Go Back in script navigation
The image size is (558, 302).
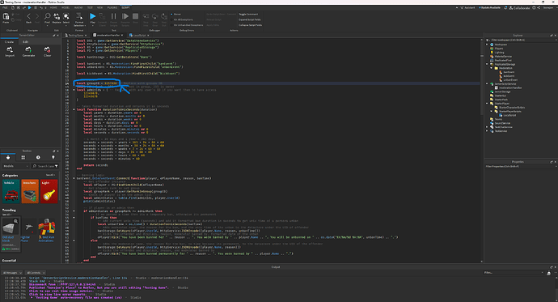tap(29, 18)
